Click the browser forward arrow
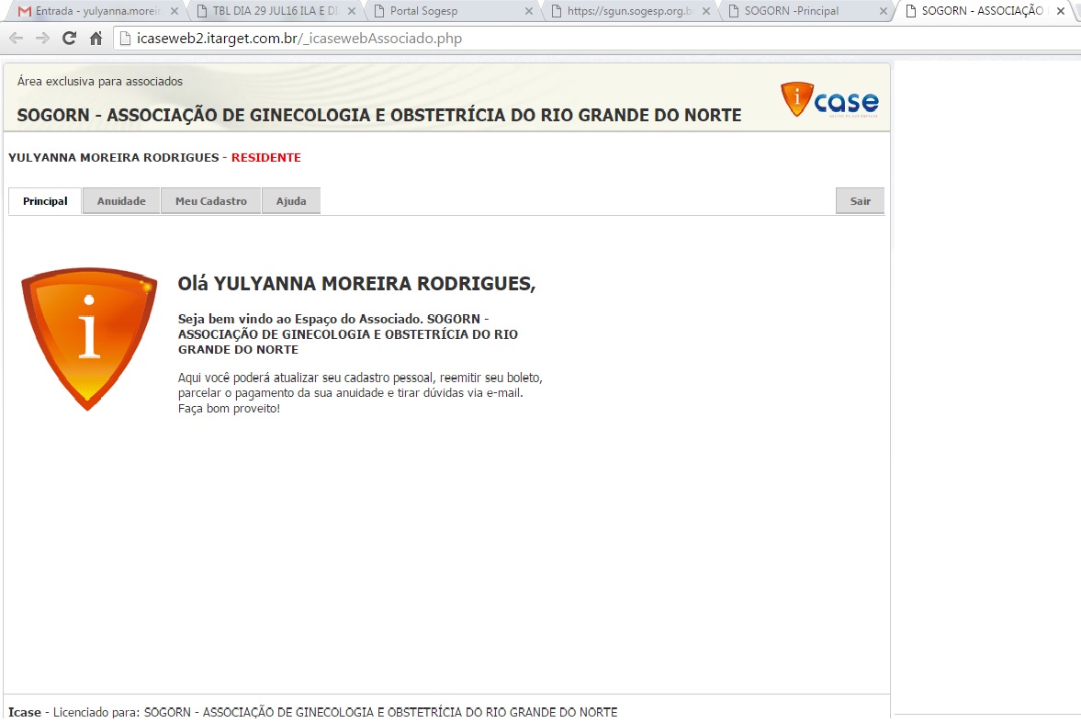 (x=42, y=39)
